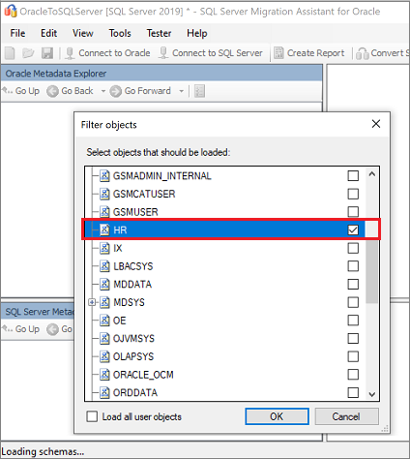Open the Edit menu
410x459 pixels.
(x=48, y=33)
